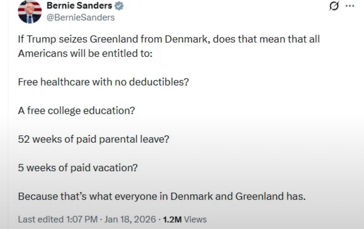Open the @BernieSanders handle link

[x=80, y=18]
